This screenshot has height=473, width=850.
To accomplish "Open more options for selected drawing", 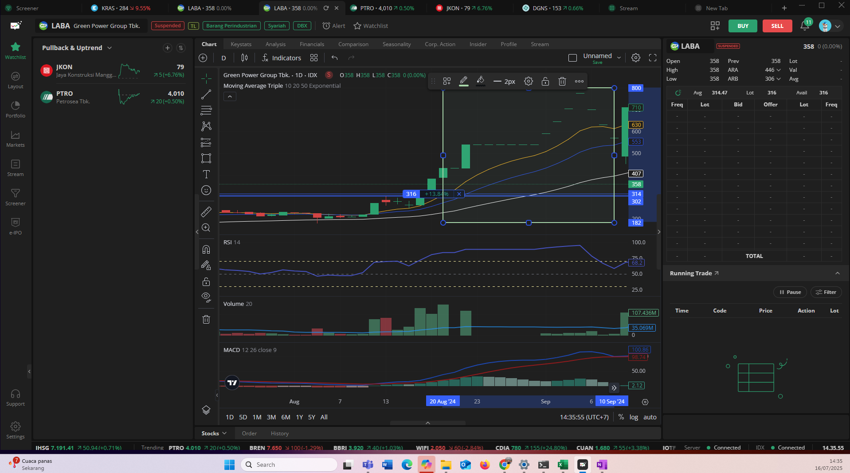I will tap(579, 81).
